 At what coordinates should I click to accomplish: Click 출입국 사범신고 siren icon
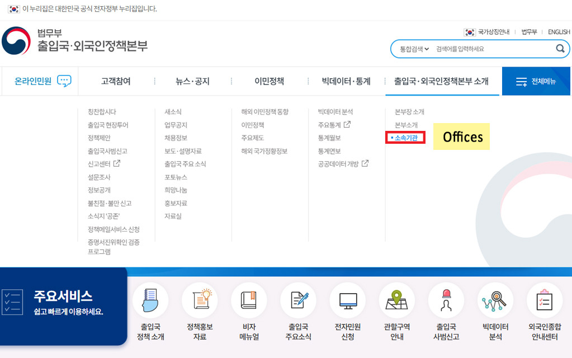coord(446,300)
